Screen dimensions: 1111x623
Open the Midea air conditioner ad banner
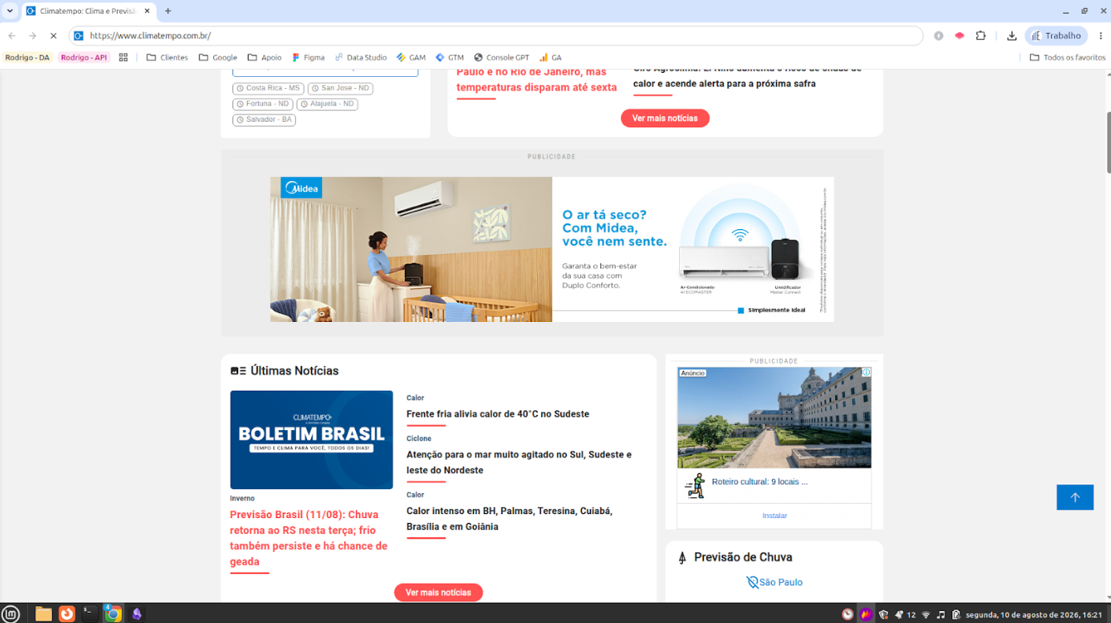551,249
